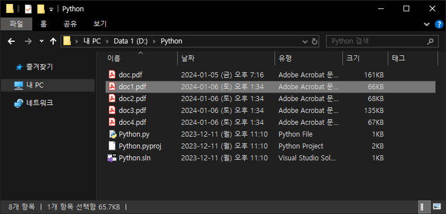The height and width of the screenshot is (214, 446).
Task: Click the doc3.pdf PDF icon
Action: click(112, 110)
